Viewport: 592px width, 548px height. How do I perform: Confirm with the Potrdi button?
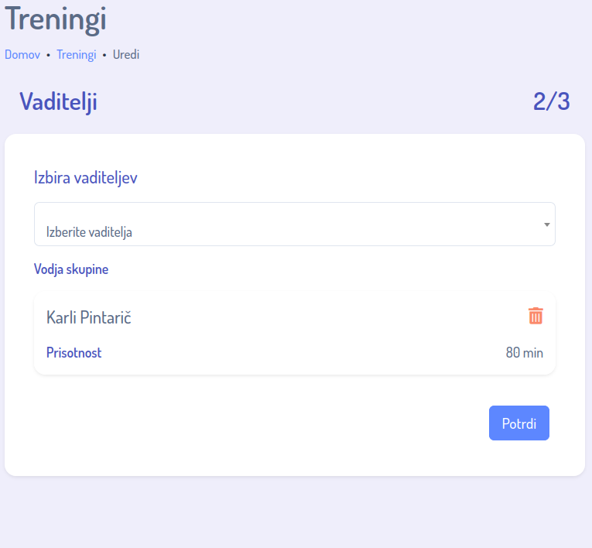click(518, 423)
